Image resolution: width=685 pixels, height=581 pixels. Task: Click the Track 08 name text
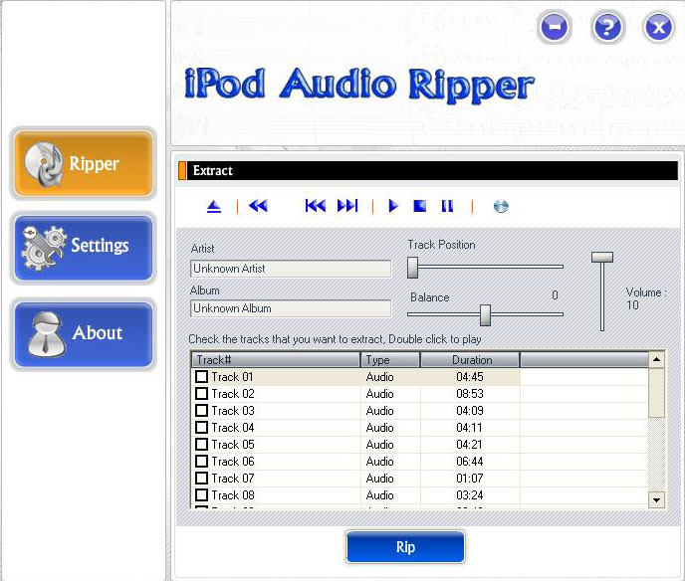click(x=233, y=495)
